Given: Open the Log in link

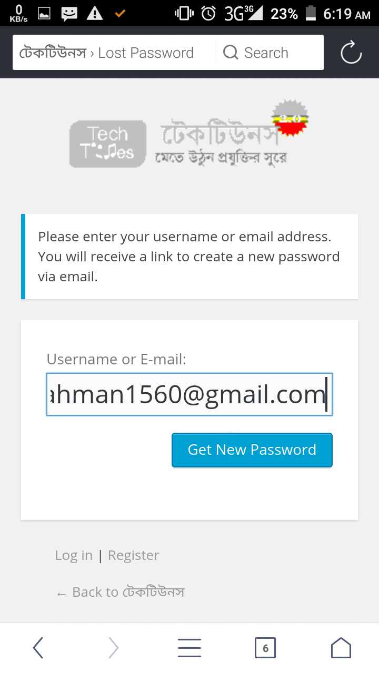Looking at the screenshot, I should 74,555.
